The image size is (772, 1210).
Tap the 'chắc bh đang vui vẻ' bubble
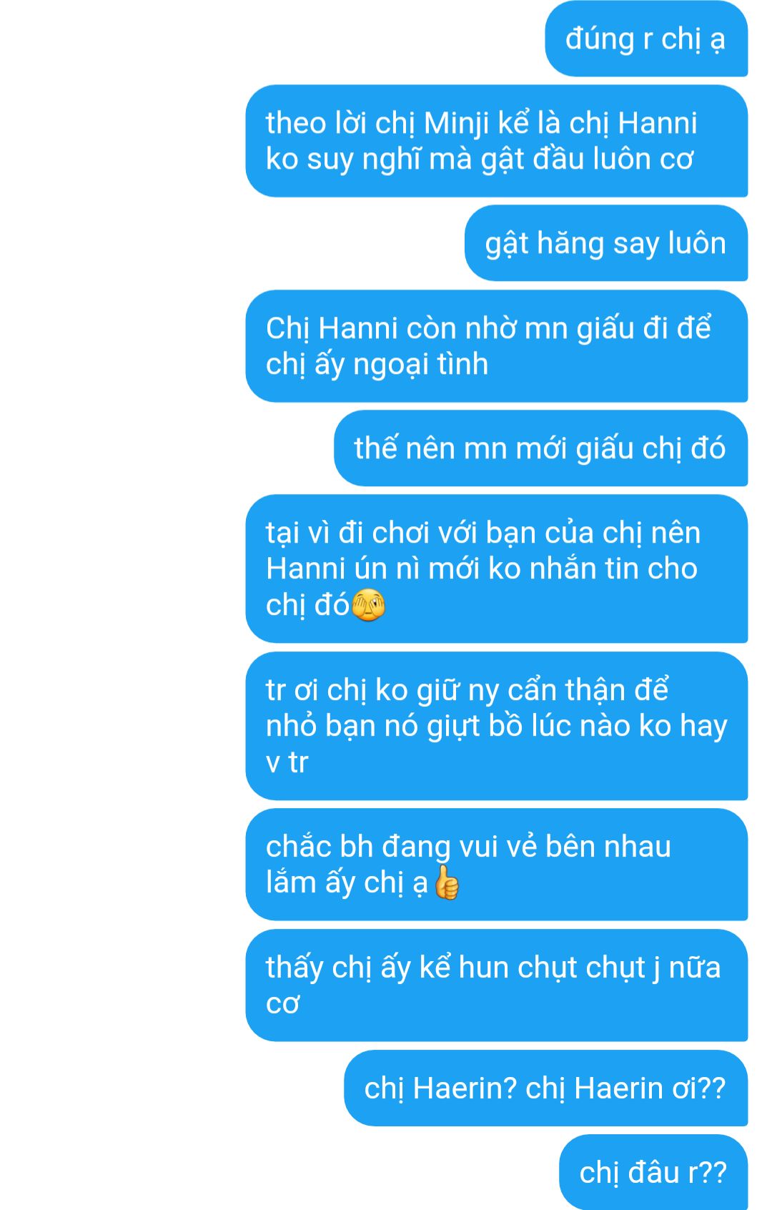(497, 865)
